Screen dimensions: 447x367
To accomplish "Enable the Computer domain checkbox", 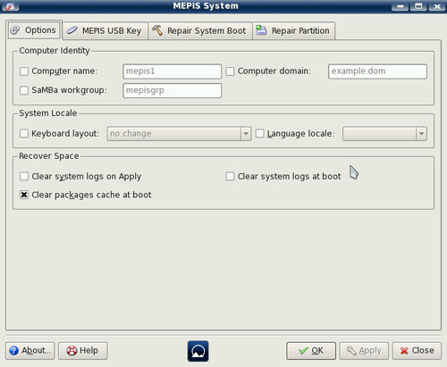I will coord(230,71).
